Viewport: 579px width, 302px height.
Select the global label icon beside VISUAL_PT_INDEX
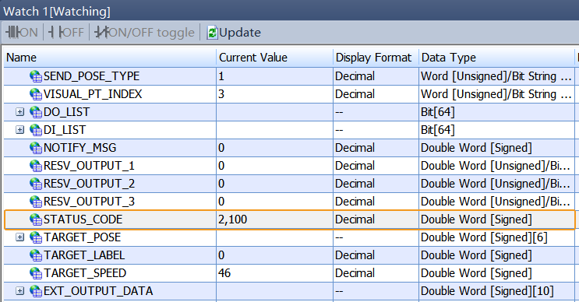coord(36,94)
